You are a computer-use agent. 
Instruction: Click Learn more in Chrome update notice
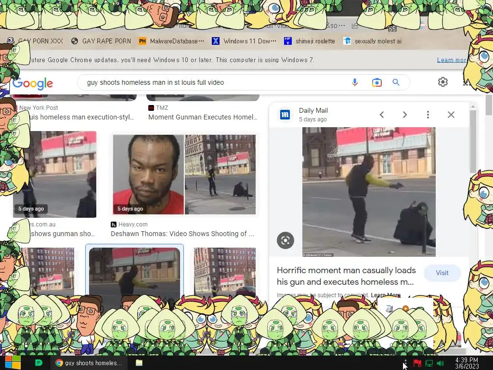[452, 60]
